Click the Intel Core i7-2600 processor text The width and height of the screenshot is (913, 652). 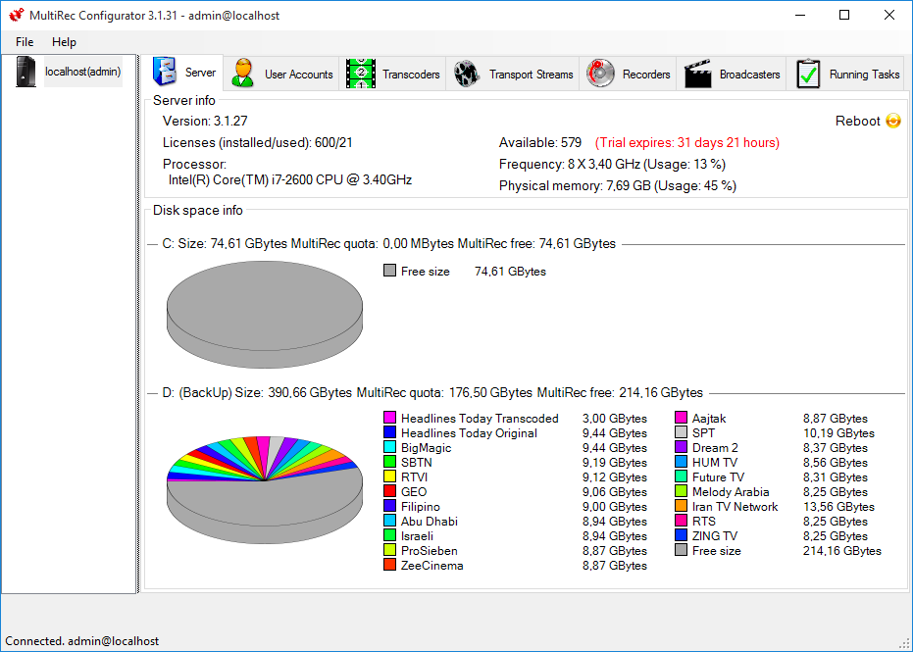point(290,179)
